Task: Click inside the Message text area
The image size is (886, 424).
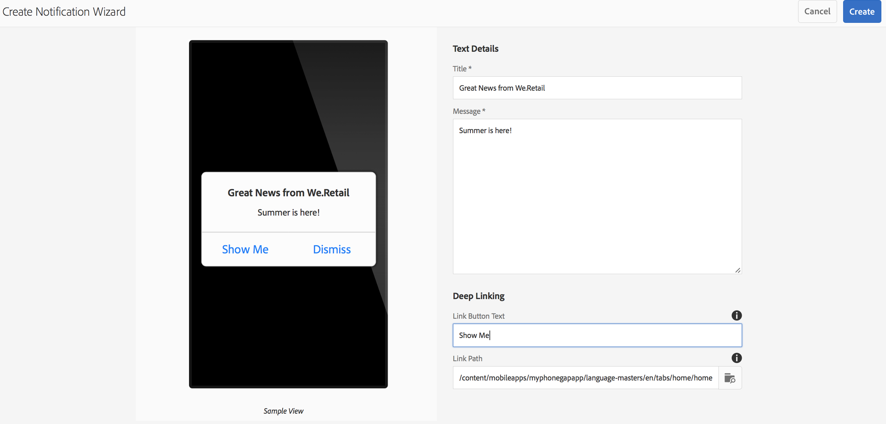Action: (x=597, y=196)
